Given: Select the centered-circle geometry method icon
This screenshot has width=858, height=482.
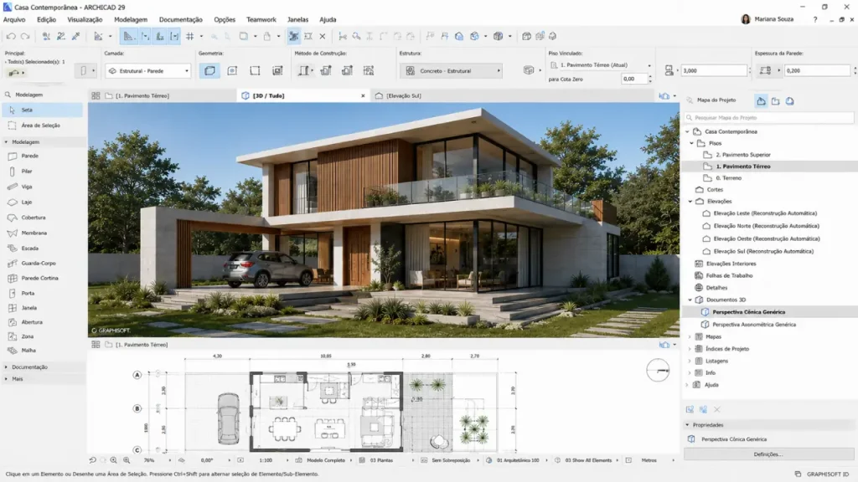Looking at the screenshot, I should pyautogui.click(x=233, y=70).
